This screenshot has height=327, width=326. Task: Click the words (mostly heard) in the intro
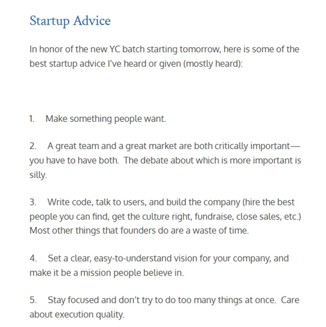click(214, 63)
